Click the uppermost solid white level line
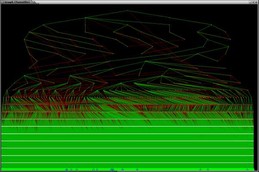259x172 pixels. click(x=128, y=126)
